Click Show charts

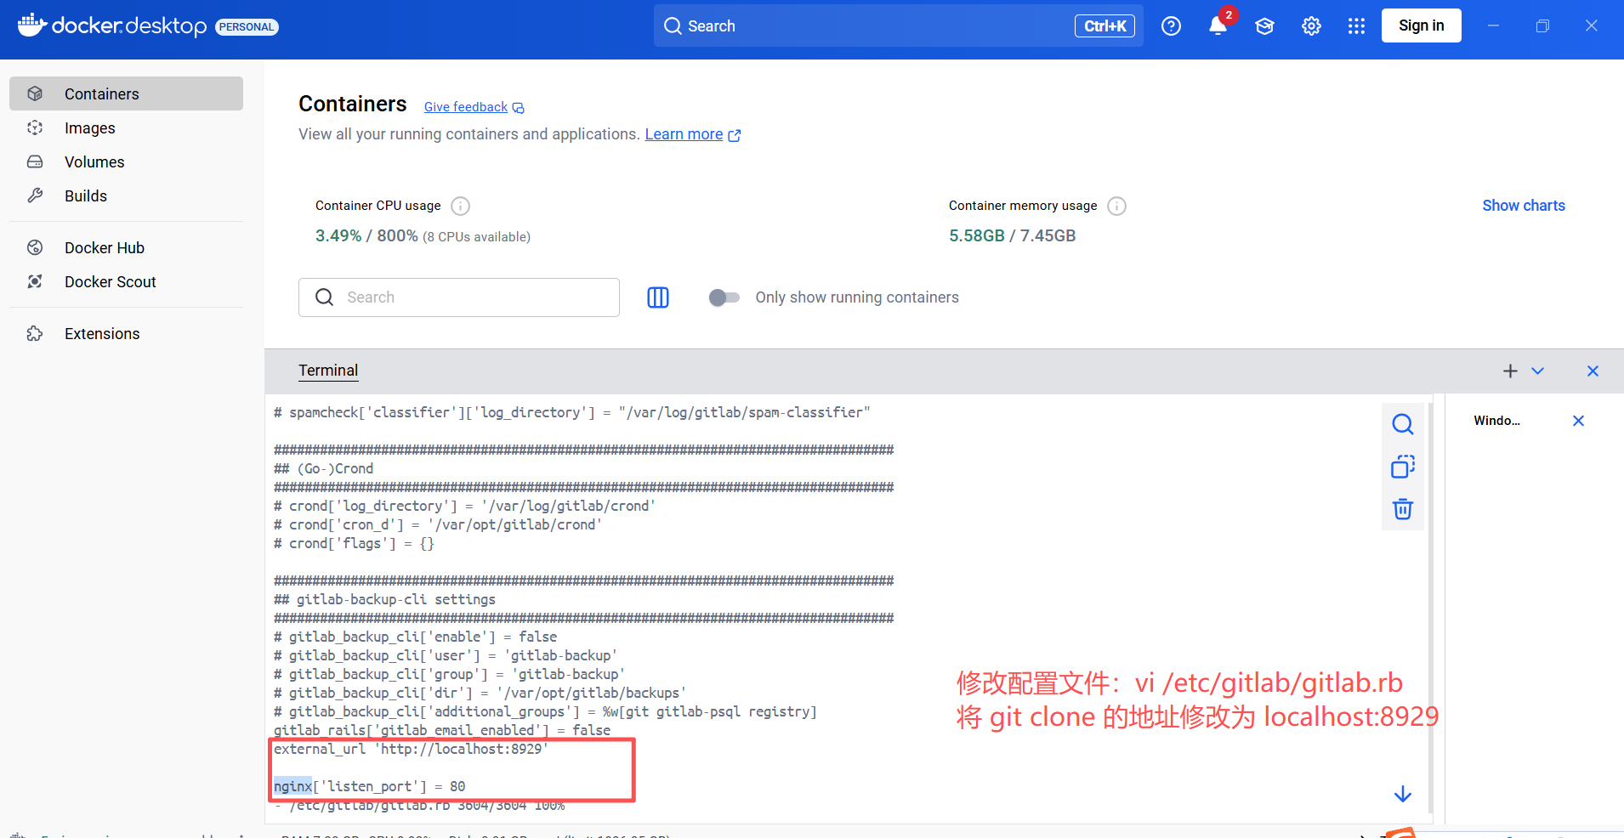[x=1523, y=206]
